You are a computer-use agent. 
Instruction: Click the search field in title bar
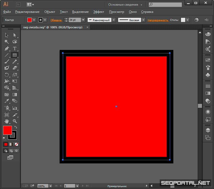(x=167, y=5)
